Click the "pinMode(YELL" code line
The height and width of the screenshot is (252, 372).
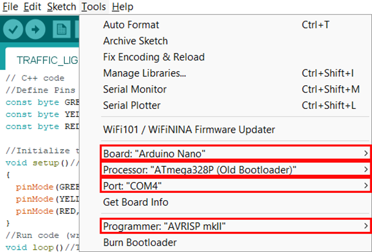tap(48, 199)
